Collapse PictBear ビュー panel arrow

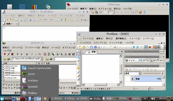[161, 57]
